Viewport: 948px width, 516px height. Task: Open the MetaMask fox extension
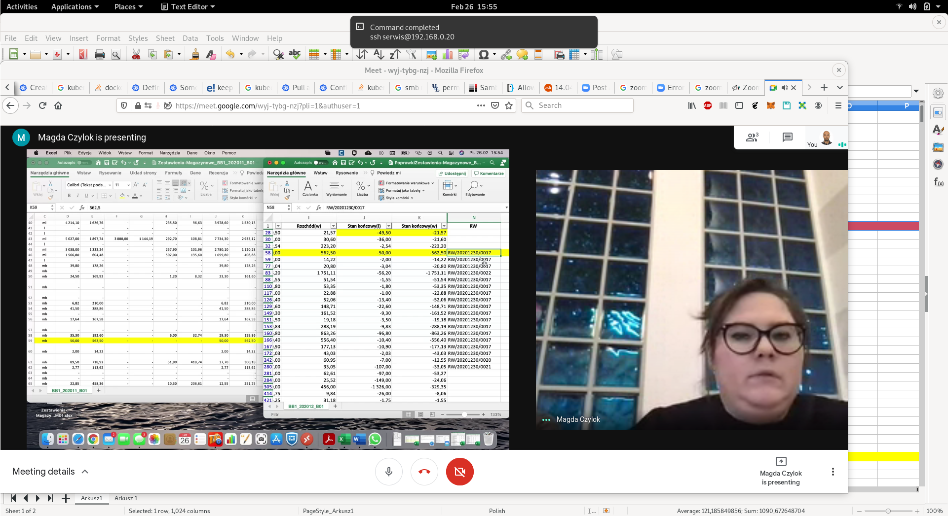(771, 105)
